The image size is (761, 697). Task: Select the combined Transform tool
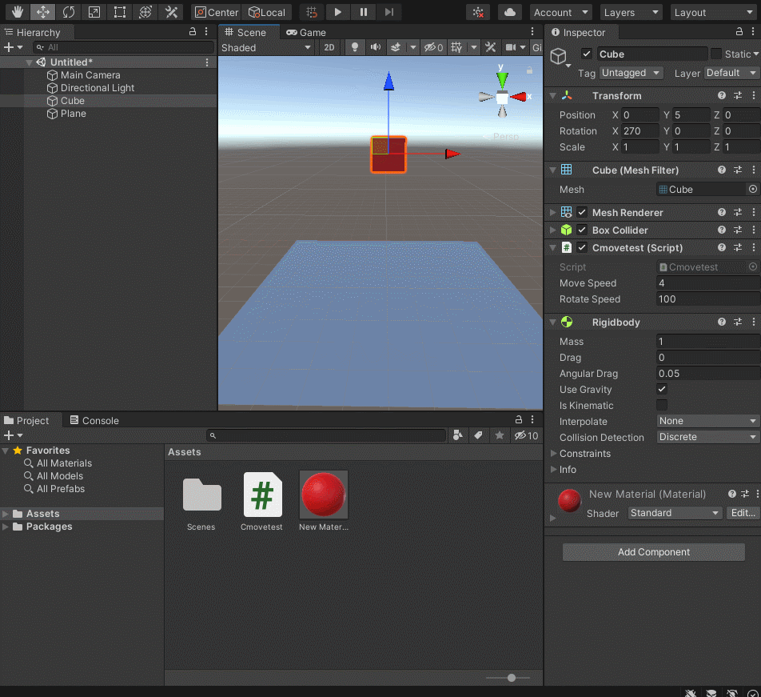click(145, 12)
